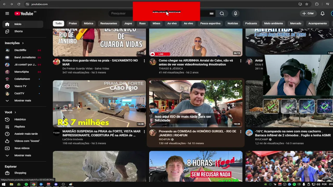Viewport: 333px width, 187px height.
Task: Open Spotify from the taskbar
Action: click(26, 184)
